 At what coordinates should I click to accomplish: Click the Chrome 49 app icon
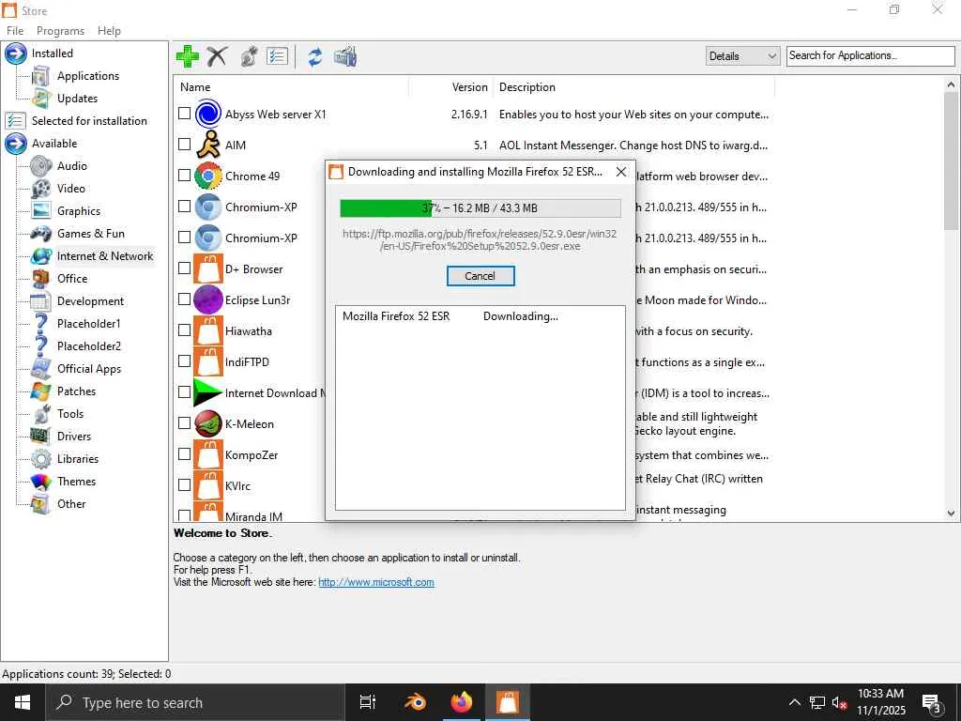(208, 176)
